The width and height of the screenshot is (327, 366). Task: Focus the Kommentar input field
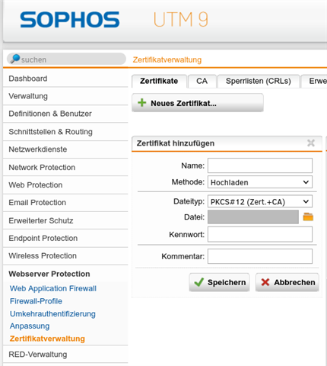[260, 256]
